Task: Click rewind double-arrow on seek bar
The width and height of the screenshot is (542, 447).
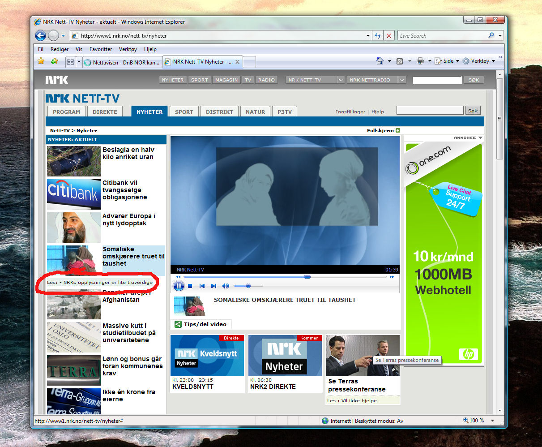Action: 178,277
